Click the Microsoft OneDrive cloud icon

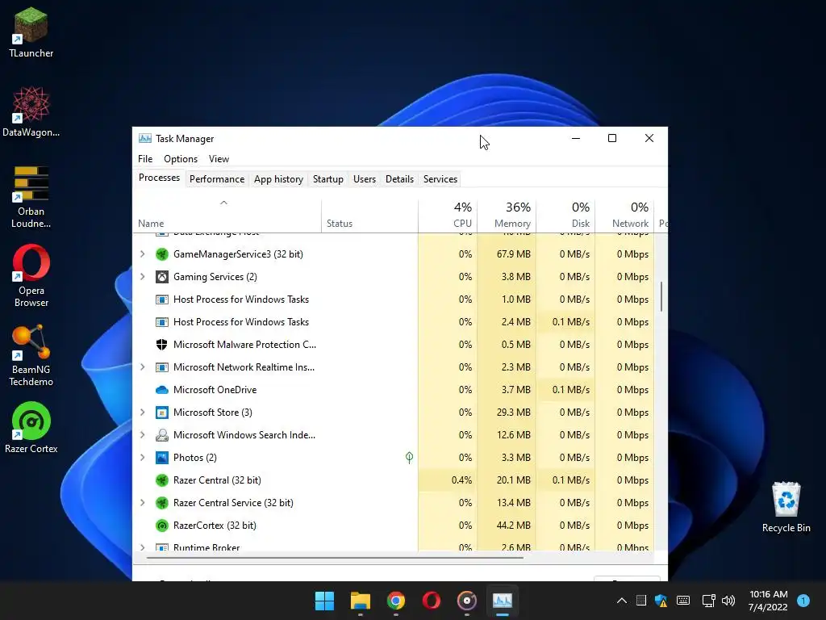click(161, 390)
